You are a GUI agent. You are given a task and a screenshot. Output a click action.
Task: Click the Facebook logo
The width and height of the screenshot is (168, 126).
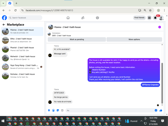[4, 18]
